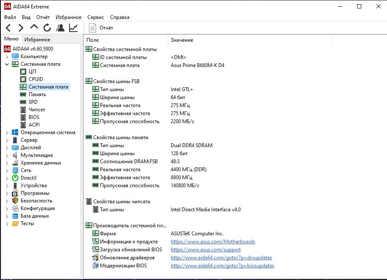
Task: Click the Устройства device icon
Action: 15,186
